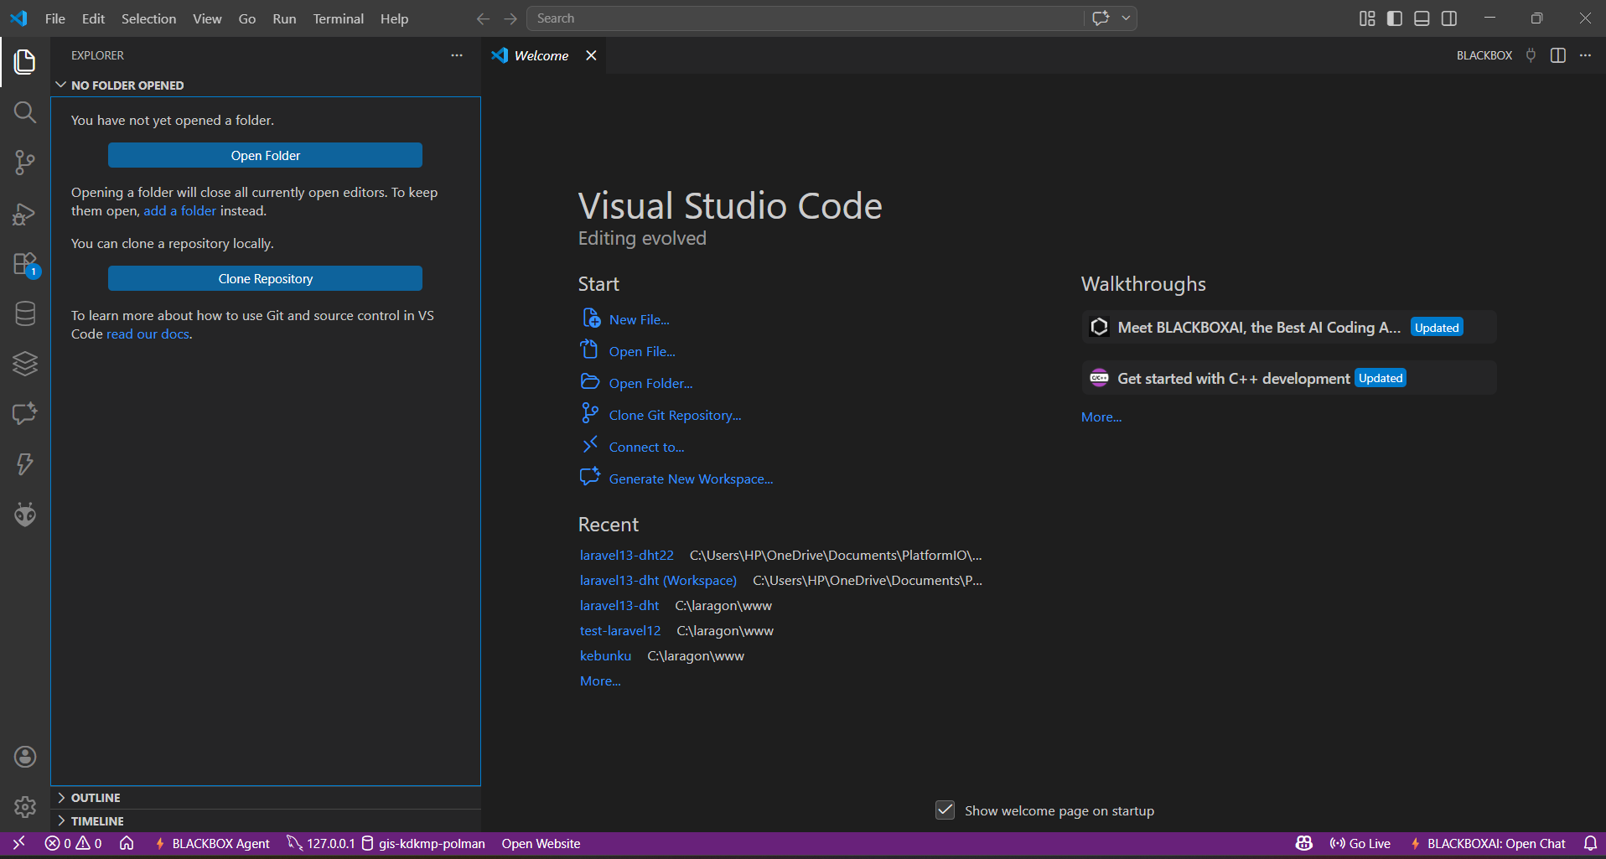The image size is (1606, 859).
Task: Open the PlatformIO alien icon
Action: (x=25, y=514)
